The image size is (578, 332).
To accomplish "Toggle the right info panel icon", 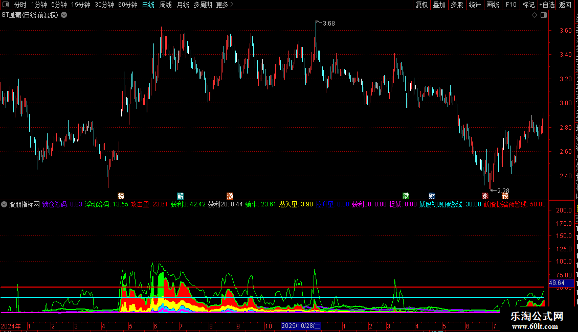I will pyautogui.click(x=544, y=15).
